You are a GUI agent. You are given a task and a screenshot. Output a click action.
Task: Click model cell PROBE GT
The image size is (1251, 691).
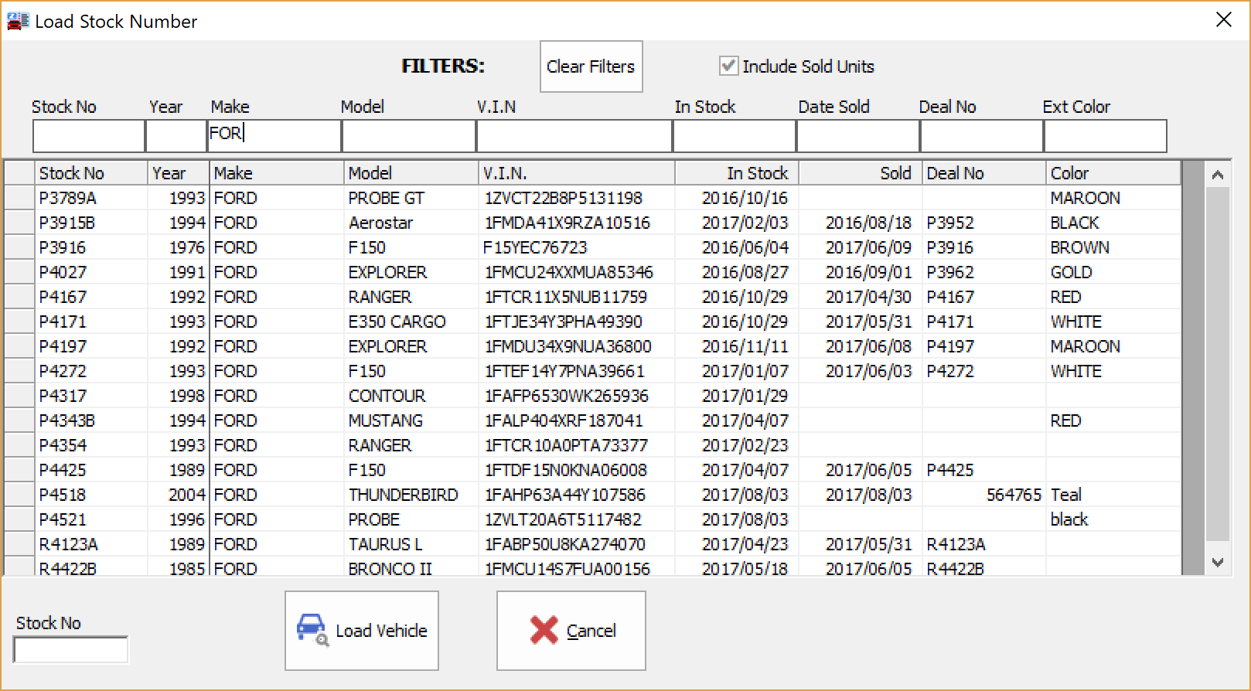pos(387,198)
